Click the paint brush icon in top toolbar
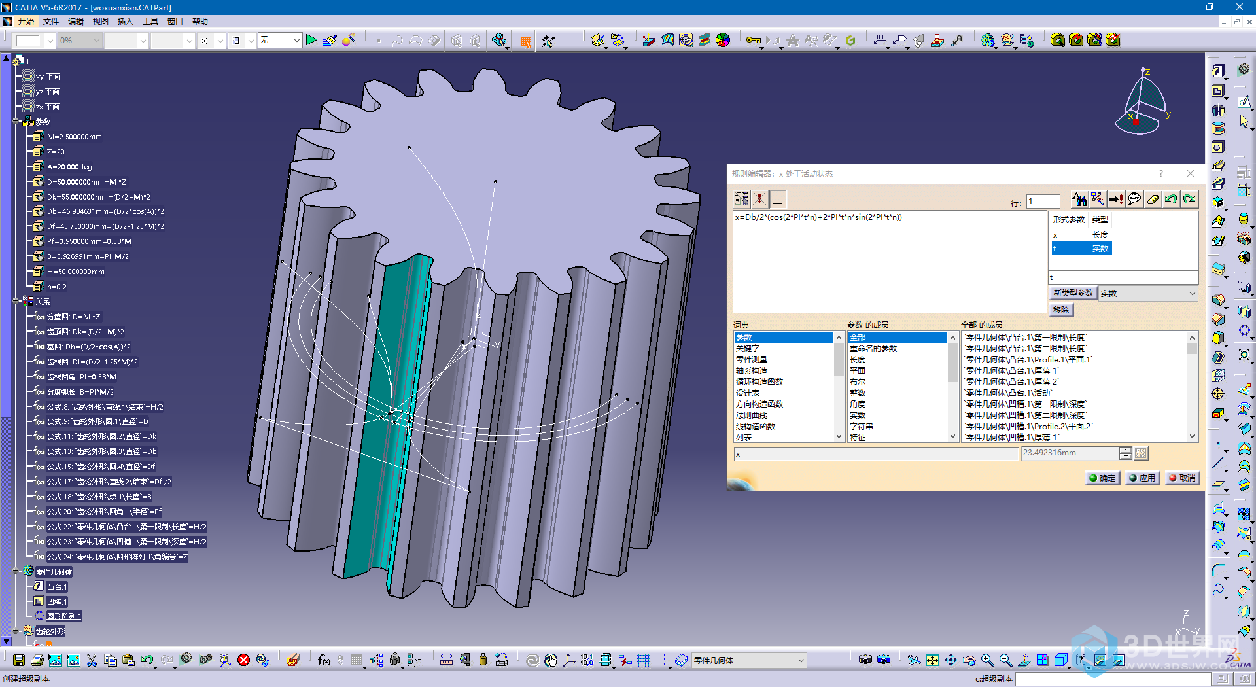1256x687 pixels. coord(330,40)
